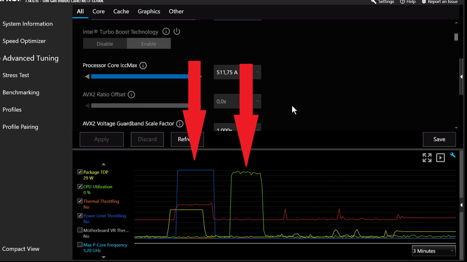This screenshot has height=262, width=467.
Task: Click info icon beside Intel Turbo Boost Technology
Action: 166,32
